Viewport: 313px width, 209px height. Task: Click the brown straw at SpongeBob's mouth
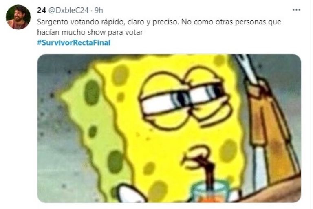(207, 172)
